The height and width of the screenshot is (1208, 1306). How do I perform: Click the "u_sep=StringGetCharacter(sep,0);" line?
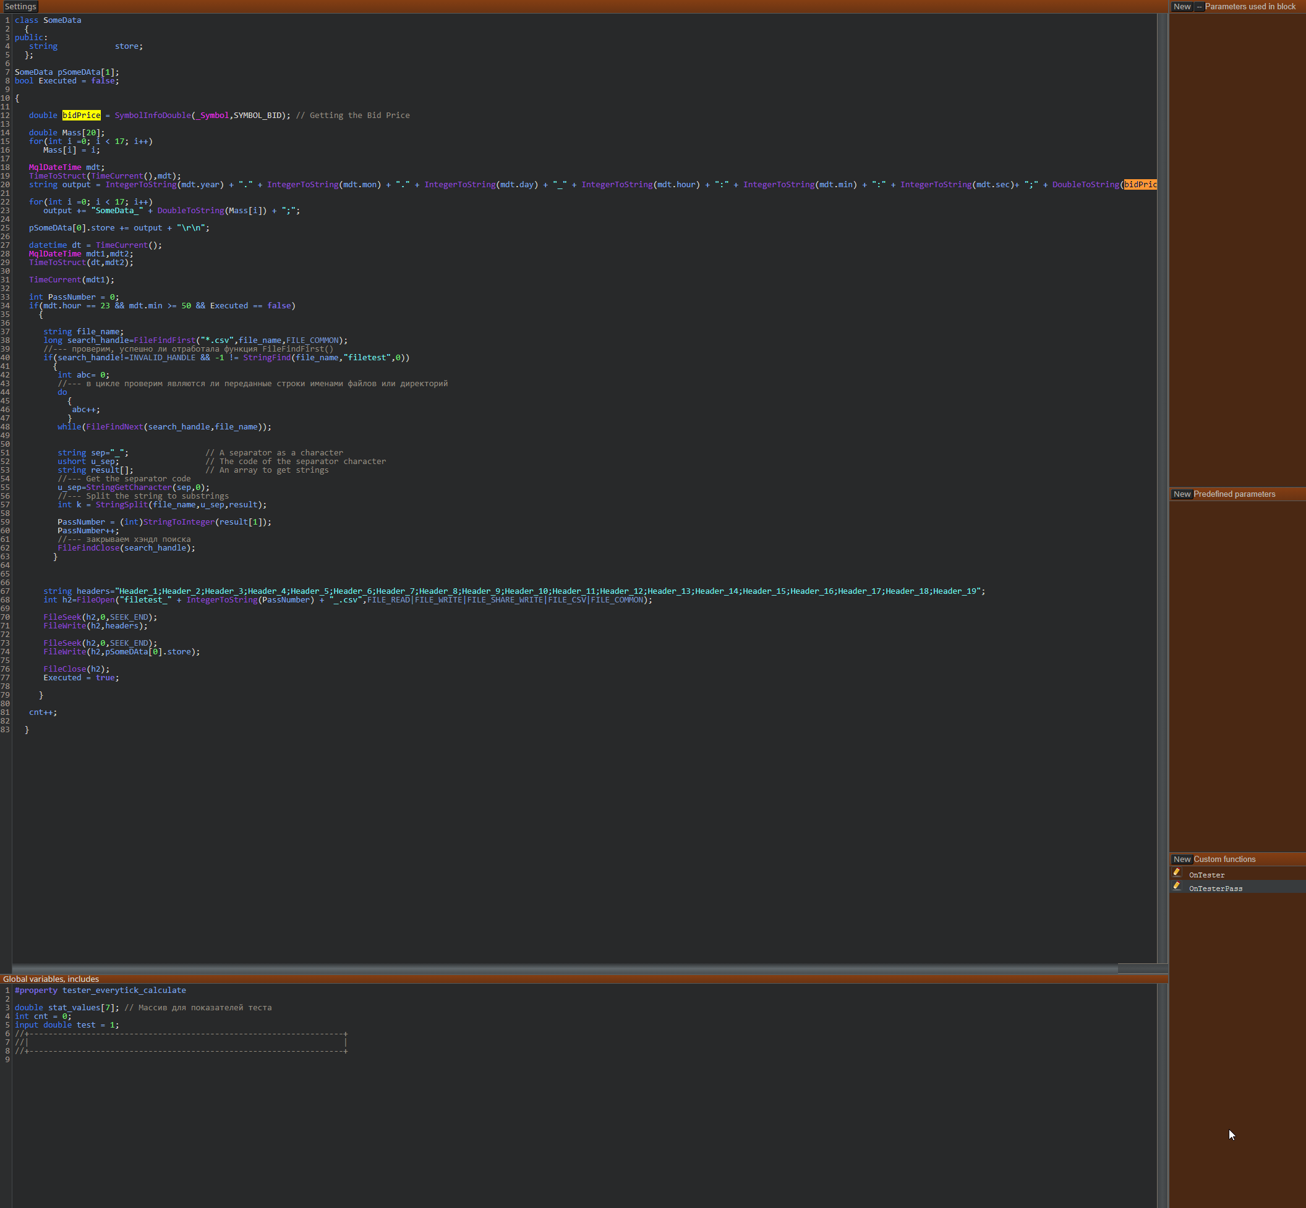coord(134,488)
